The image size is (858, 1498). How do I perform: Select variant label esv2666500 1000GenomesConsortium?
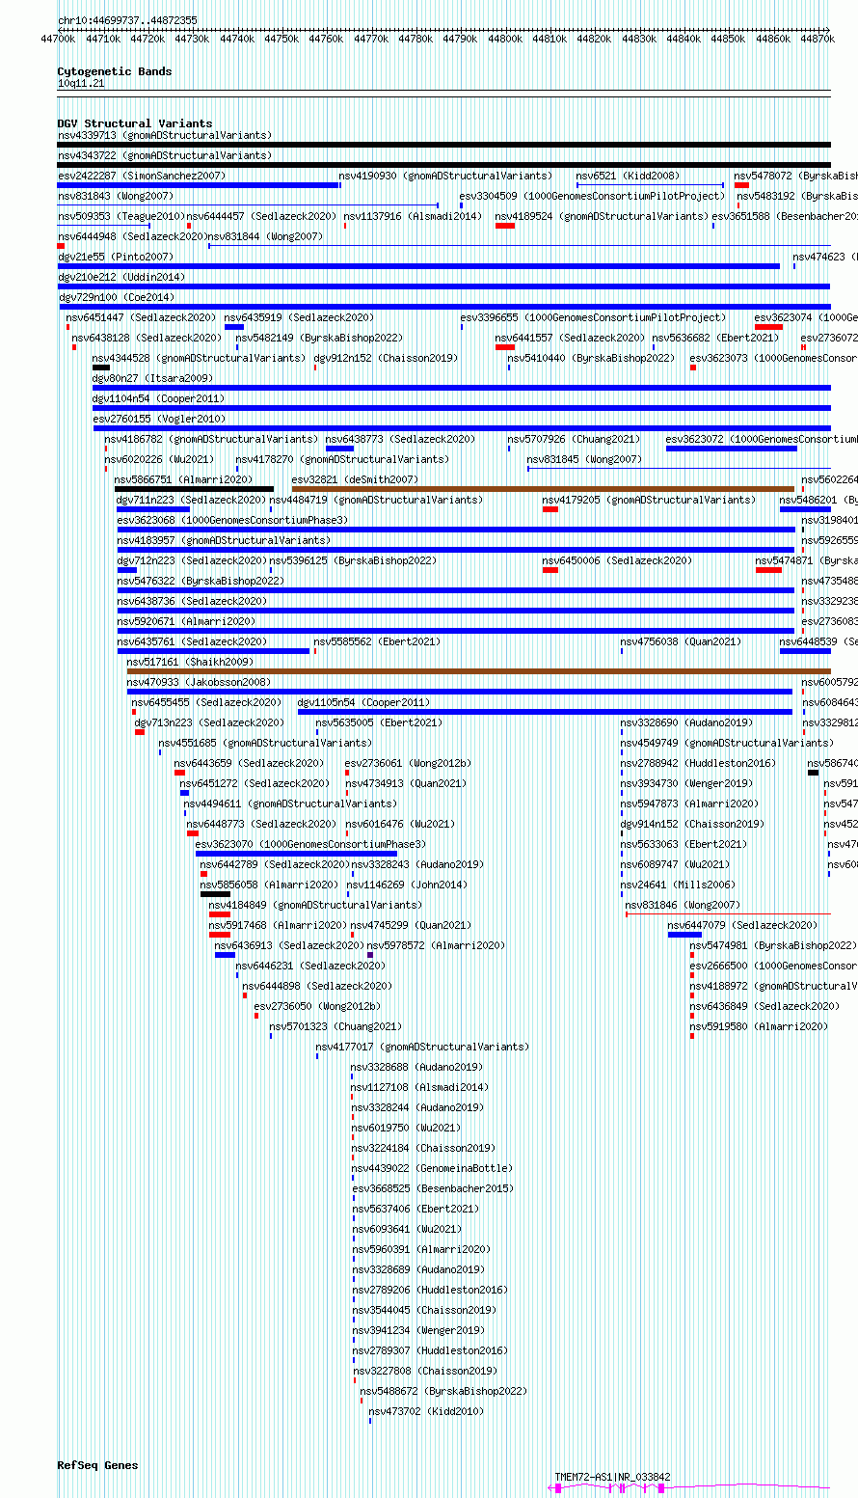(773, 966)
